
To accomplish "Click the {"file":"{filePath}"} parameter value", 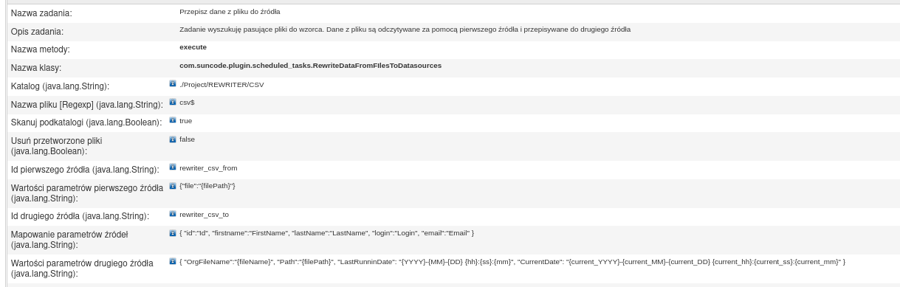I will (x=207, y=186).
